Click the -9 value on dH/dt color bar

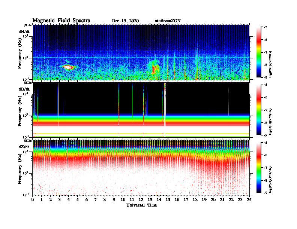265,77
